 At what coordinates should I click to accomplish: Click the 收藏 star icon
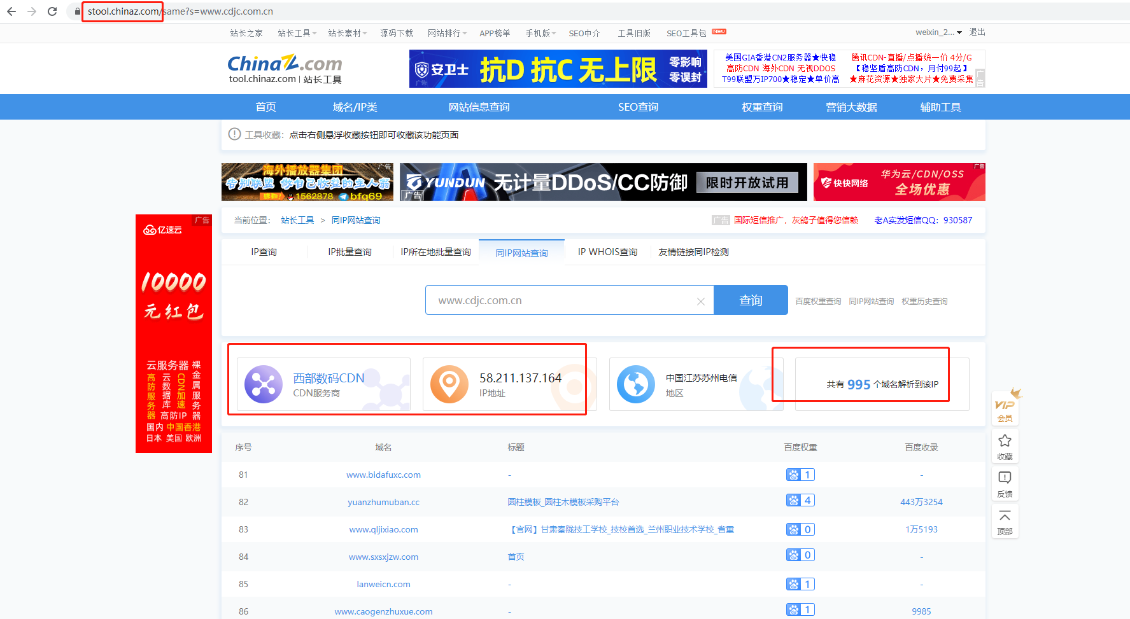[x=1005, y=446]
